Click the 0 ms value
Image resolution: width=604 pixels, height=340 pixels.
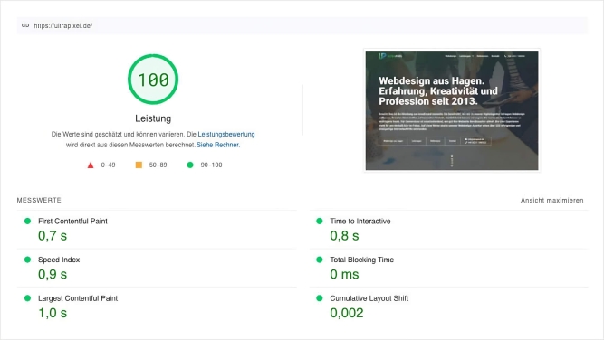point(344,274)
